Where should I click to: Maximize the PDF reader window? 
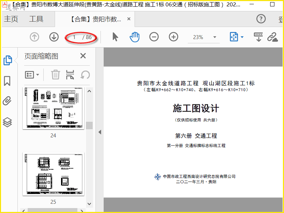pos(272,4)
